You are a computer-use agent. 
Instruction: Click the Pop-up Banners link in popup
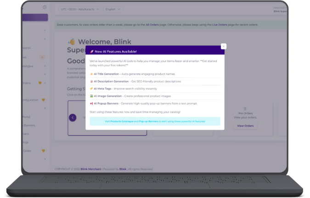click(x=147, y=121)
